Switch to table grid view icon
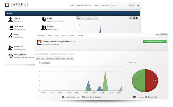This screenshot has width=173, height=107. click(x=137, y=18)
